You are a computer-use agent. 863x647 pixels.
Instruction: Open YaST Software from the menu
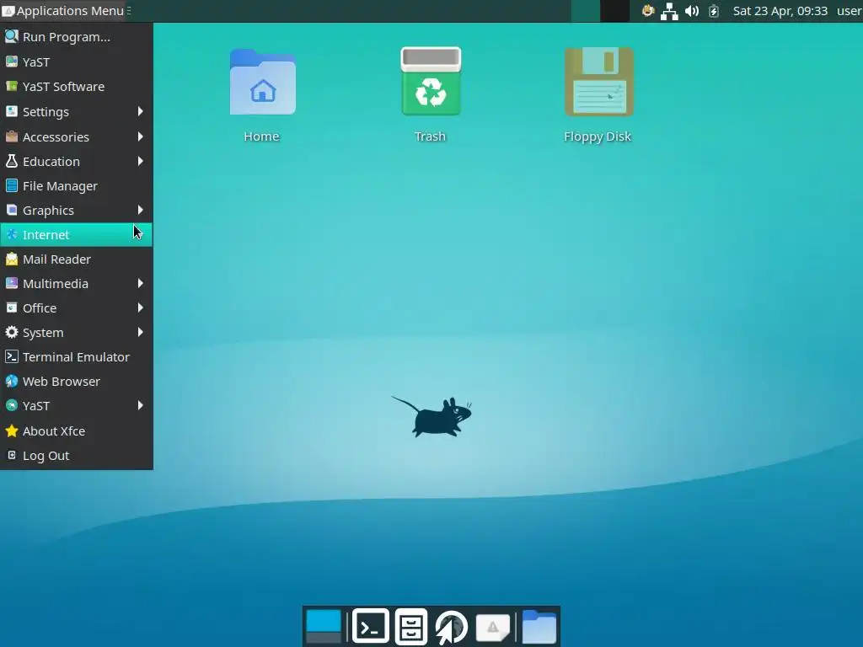point(77,87)
